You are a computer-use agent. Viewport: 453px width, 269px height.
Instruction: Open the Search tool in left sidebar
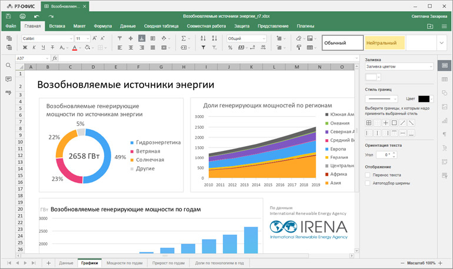(x=8, y=66)
